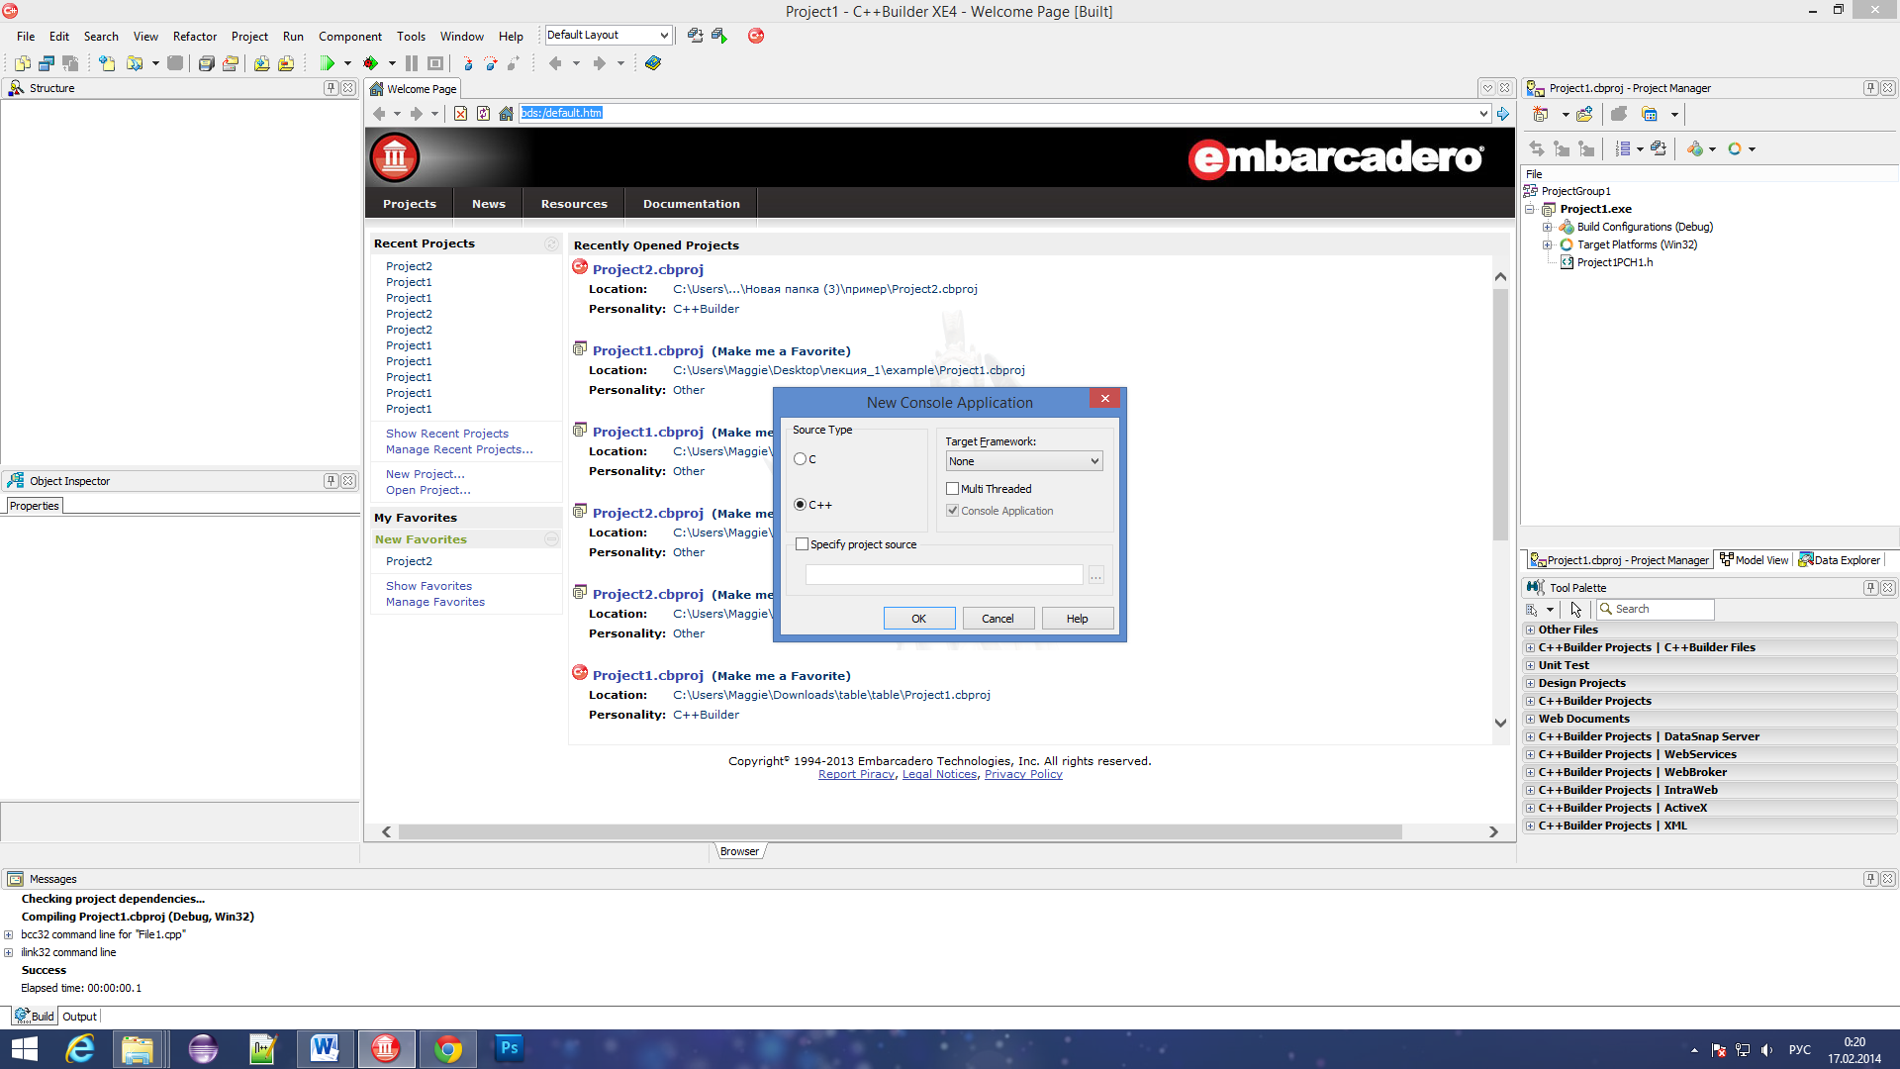Click the Step Over icon
The height and width of the screenshot is (1069, 1900).
click(491, 63)
